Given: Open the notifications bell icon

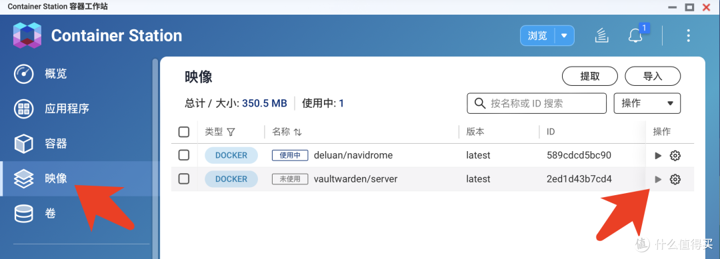Looking at the screenshot, I should coord(635,35).
